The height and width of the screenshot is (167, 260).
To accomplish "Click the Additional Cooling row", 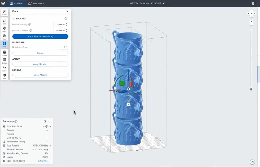I will click(25, 142).
